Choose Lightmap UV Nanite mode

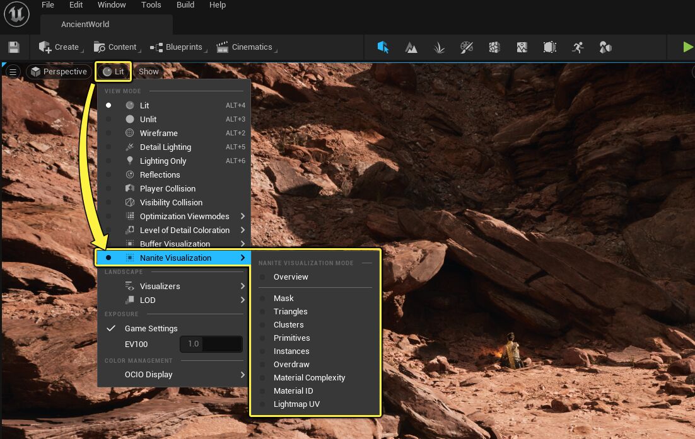coord(296,404)
